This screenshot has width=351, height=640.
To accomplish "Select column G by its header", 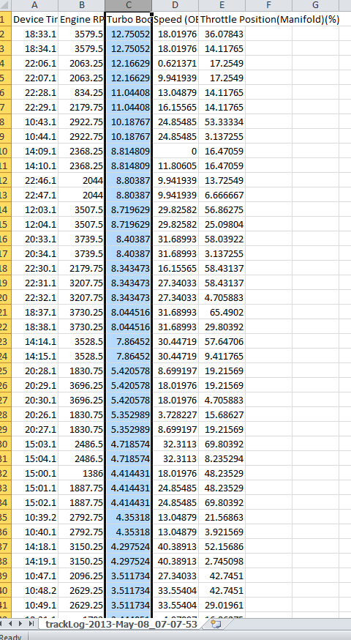I will 315,5.
